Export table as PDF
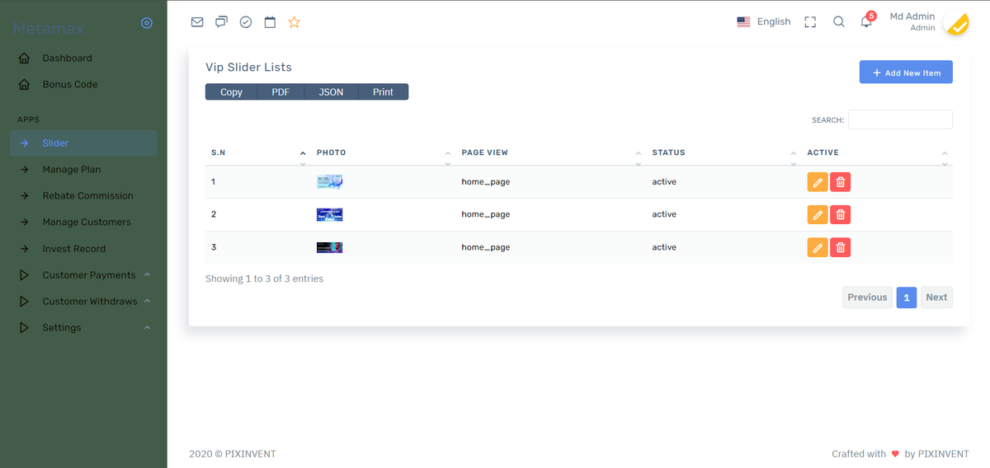The width and height of the screenshot is (990, 468). pos(280,92)
